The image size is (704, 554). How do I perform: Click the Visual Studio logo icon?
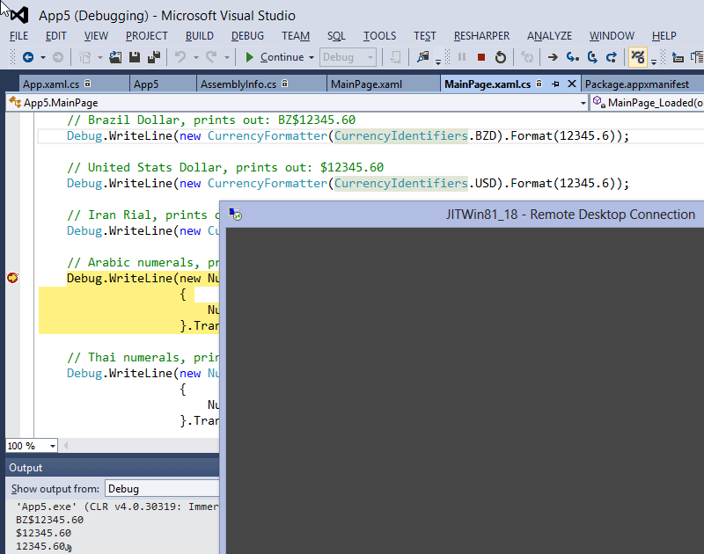pos(19,15)
